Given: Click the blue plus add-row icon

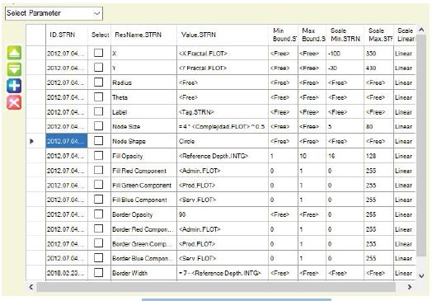Looking at the screenshot, I should tap(14, 86).
